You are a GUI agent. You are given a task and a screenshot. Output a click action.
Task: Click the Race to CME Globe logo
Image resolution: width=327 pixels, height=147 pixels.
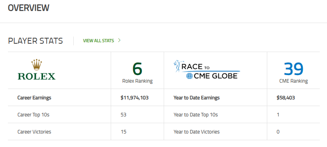point(207,70)
